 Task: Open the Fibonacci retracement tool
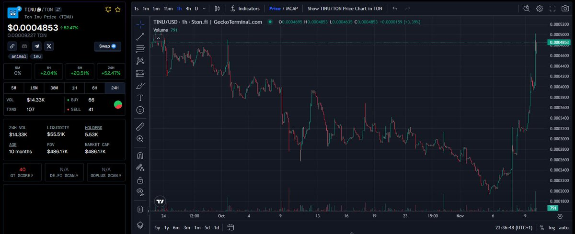point(140,49)
